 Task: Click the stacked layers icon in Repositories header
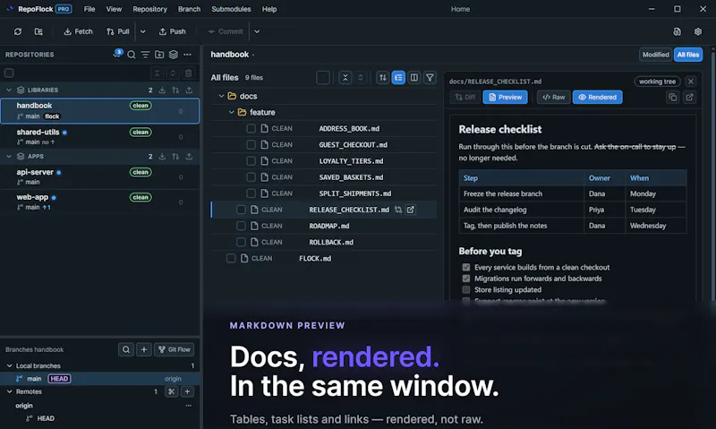click(174, 55)
